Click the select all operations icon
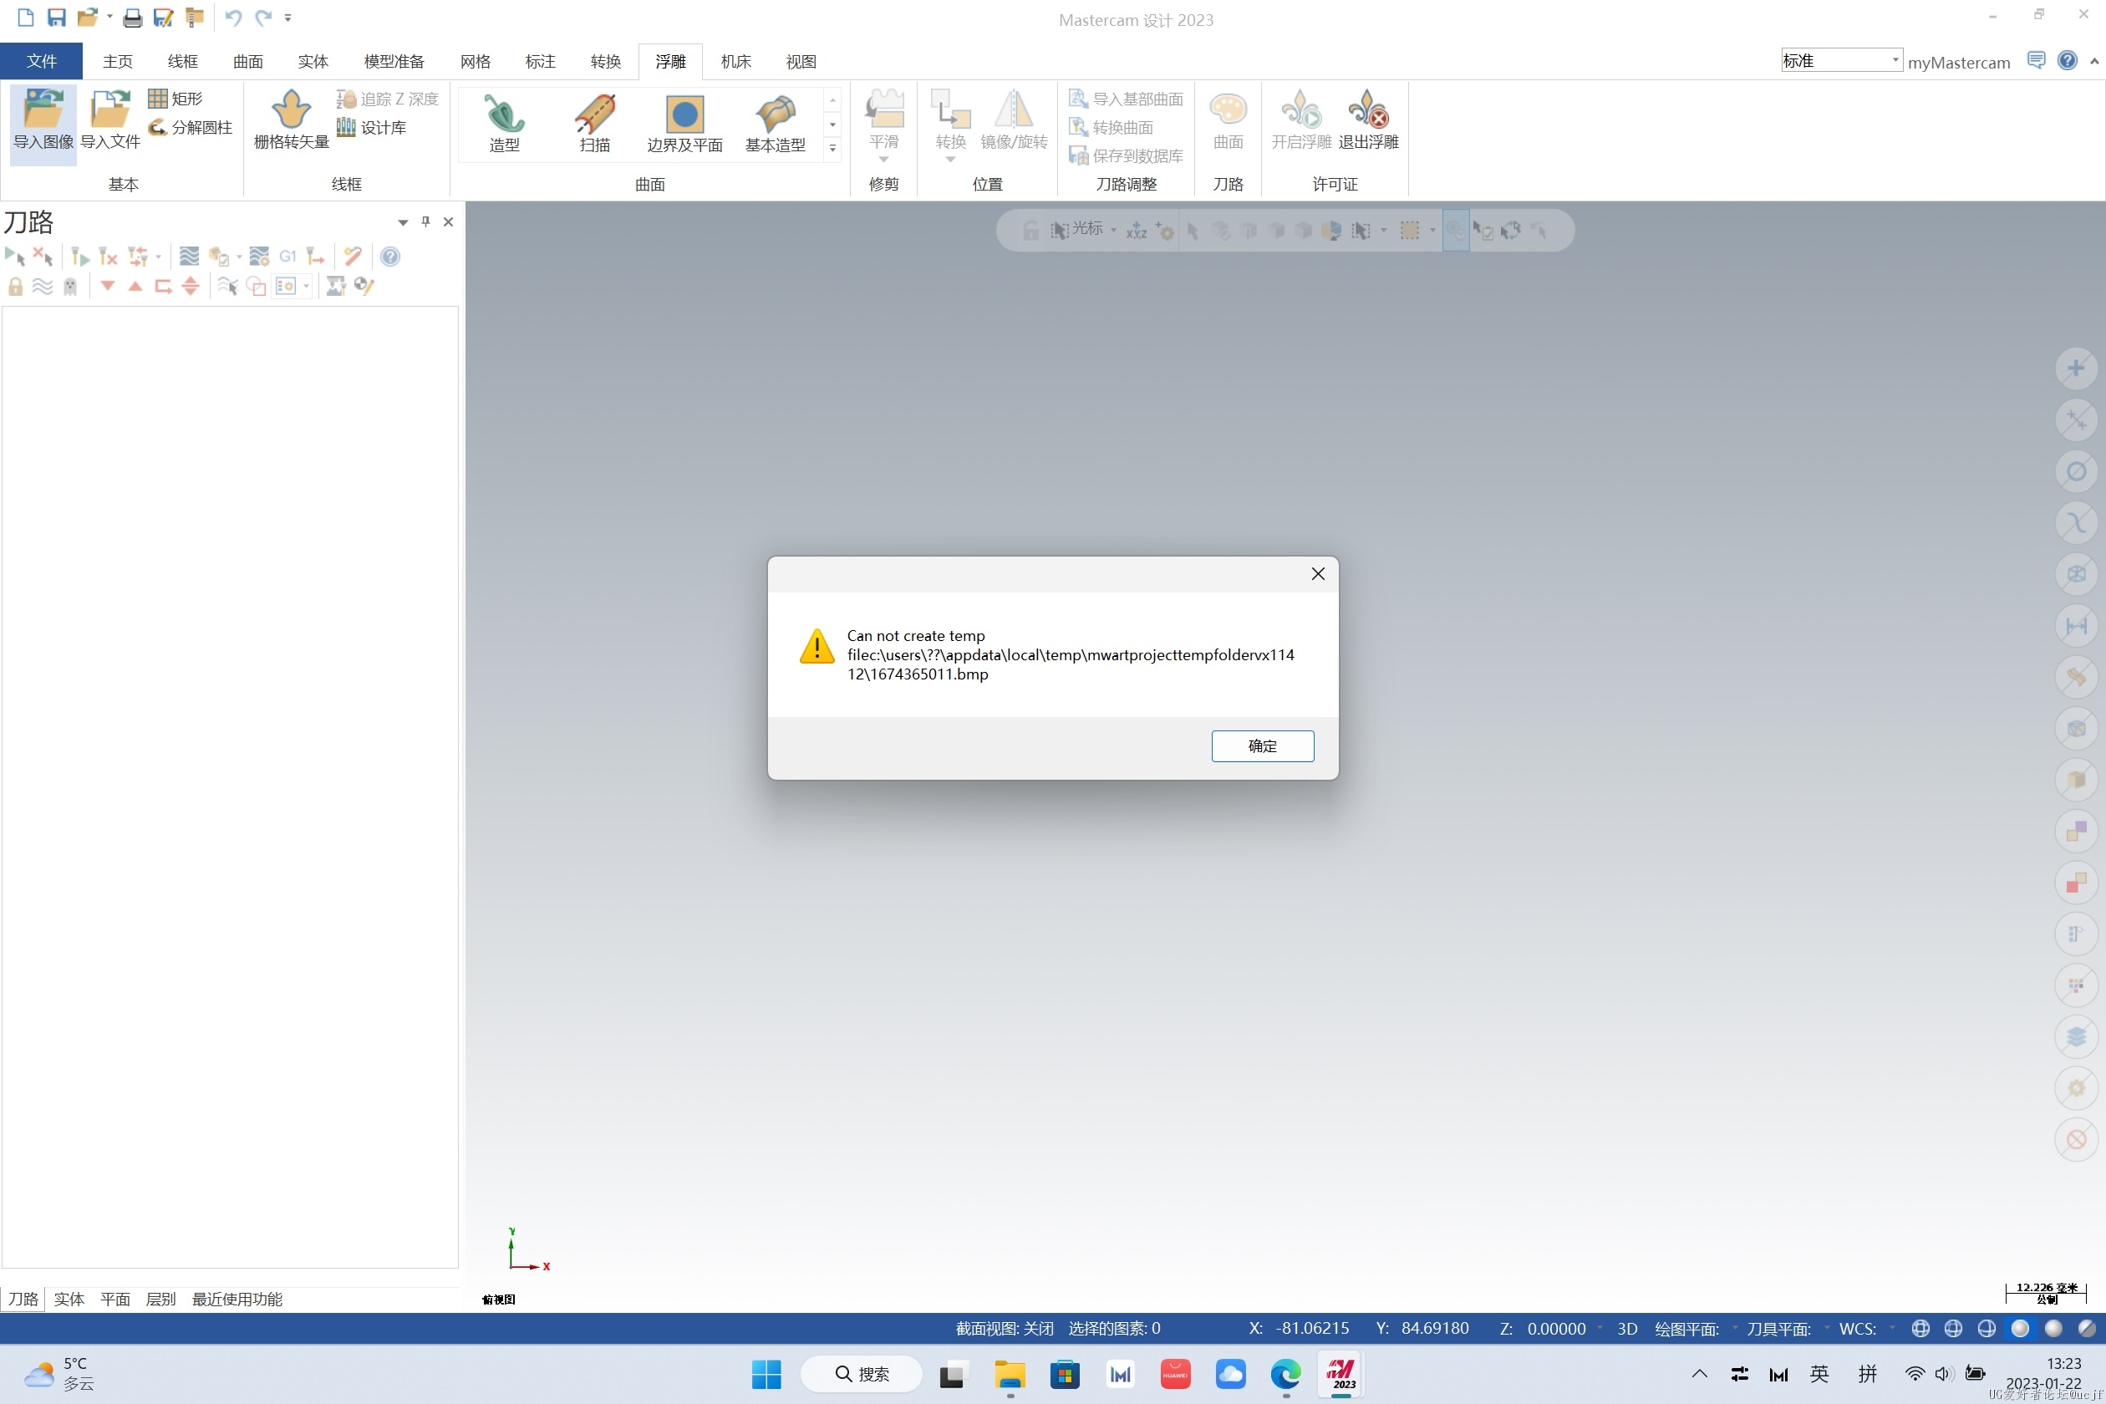The height and width of the screenshot is (1404, 2106). (14, 257)
